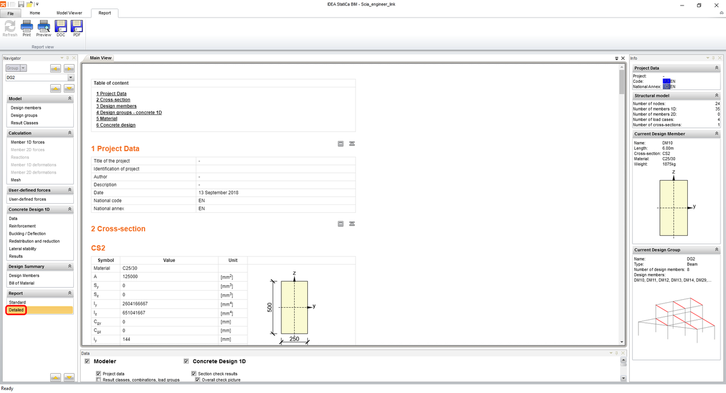Open the File menu
The image size is (726, 393).
coord(10,13)
